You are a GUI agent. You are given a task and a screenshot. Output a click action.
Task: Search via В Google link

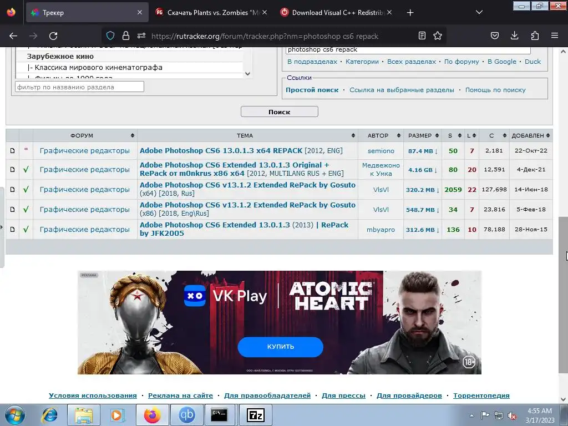pos(501,62)
